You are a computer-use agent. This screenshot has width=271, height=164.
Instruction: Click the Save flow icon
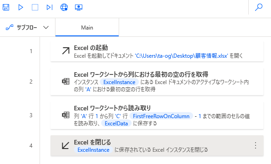[x=6, y=7]
